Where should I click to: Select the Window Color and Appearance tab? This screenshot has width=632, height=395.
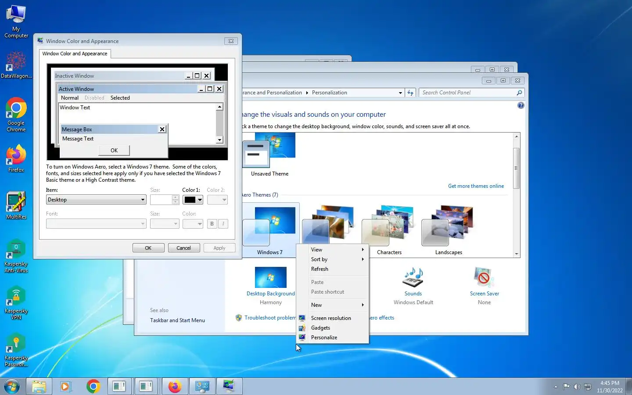point(75,54)
